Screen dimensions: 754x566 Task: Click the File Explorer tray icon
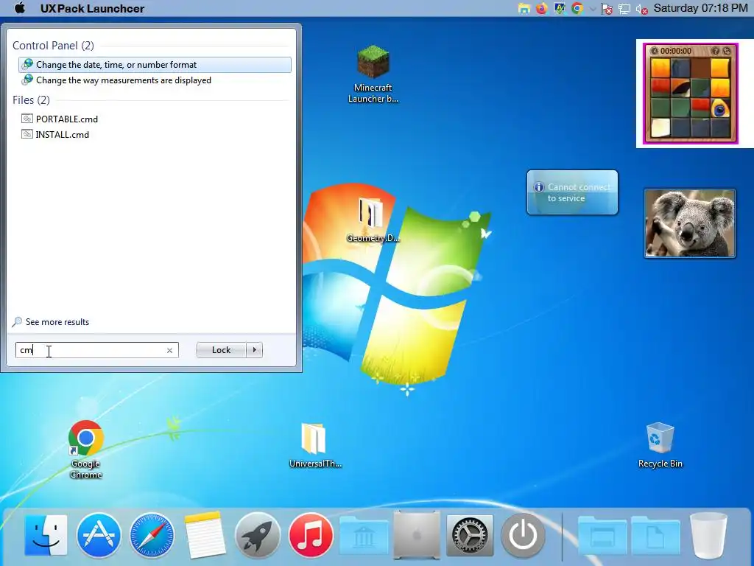click(x=524, y=8)
